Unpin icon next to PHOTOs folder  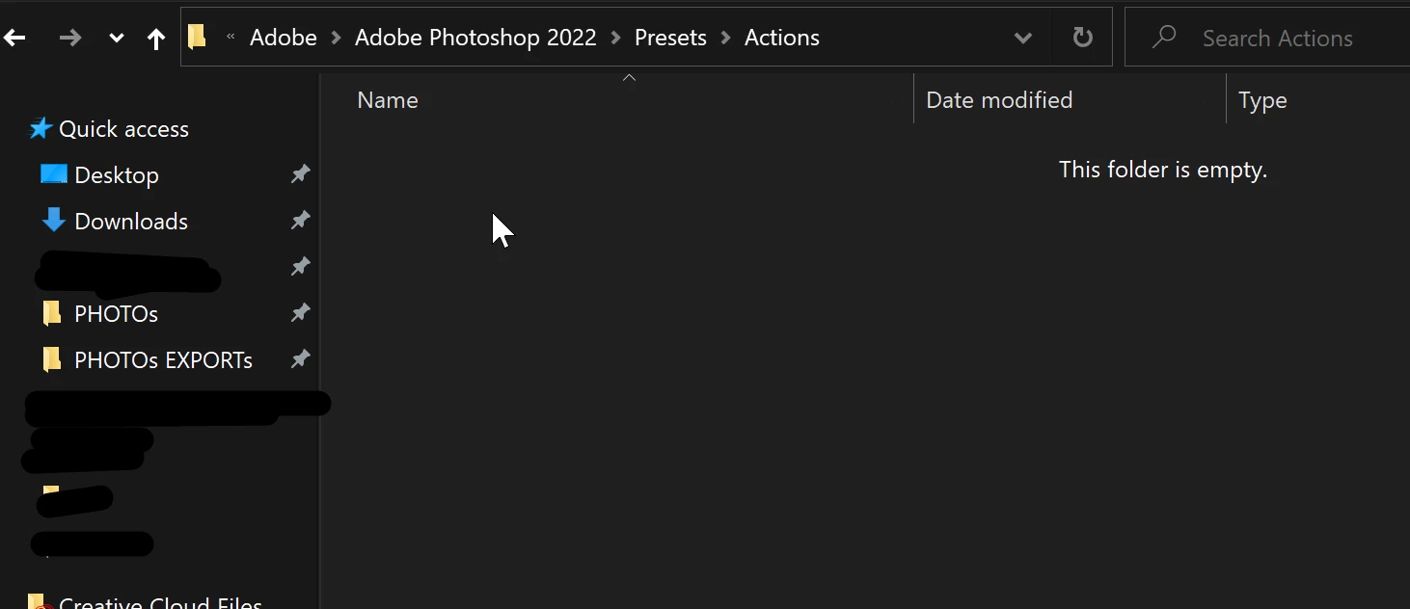pos(301,312)
